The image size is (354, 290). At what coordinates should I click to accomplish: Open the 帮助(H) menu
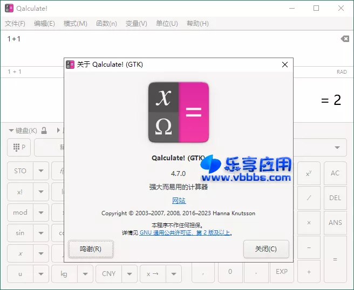click(x=198, y=24)
